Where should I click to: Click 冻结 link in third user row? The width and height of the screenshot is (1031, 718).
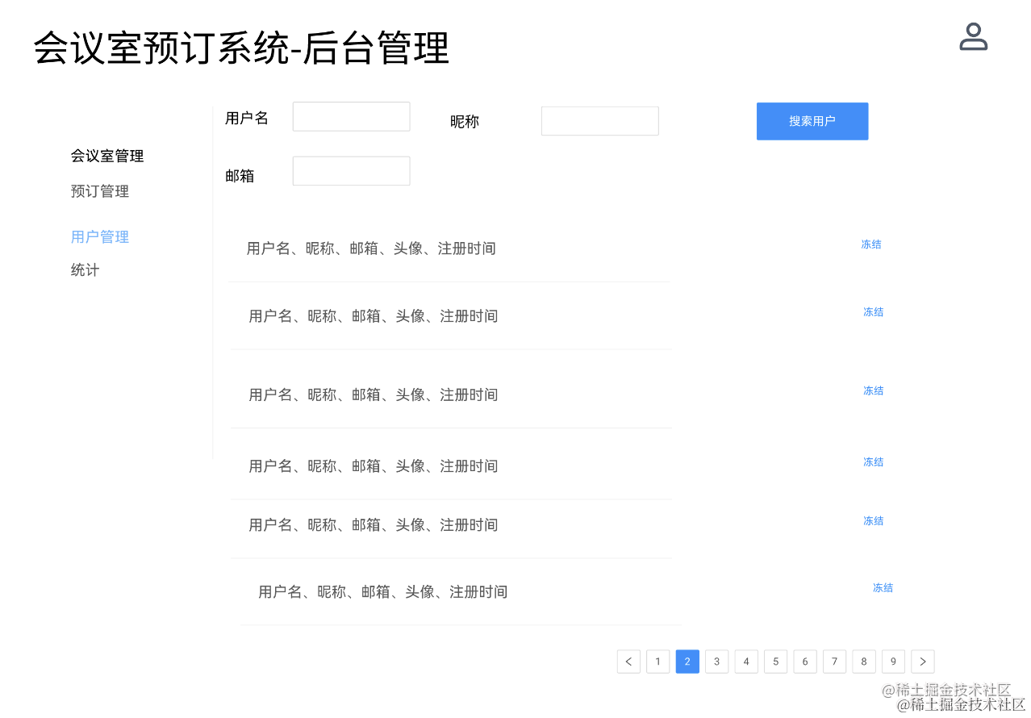pyautogui.click(x=873, y=390)
